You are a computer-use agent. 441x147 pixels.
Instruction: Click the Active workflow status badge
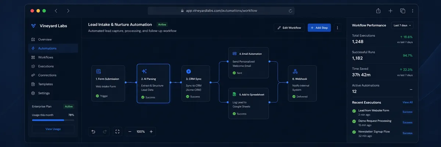(162, 25)
